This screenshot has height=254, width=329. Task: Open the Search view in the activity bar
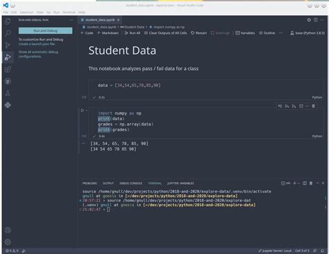pyautogui.click(x=8, y=33)
